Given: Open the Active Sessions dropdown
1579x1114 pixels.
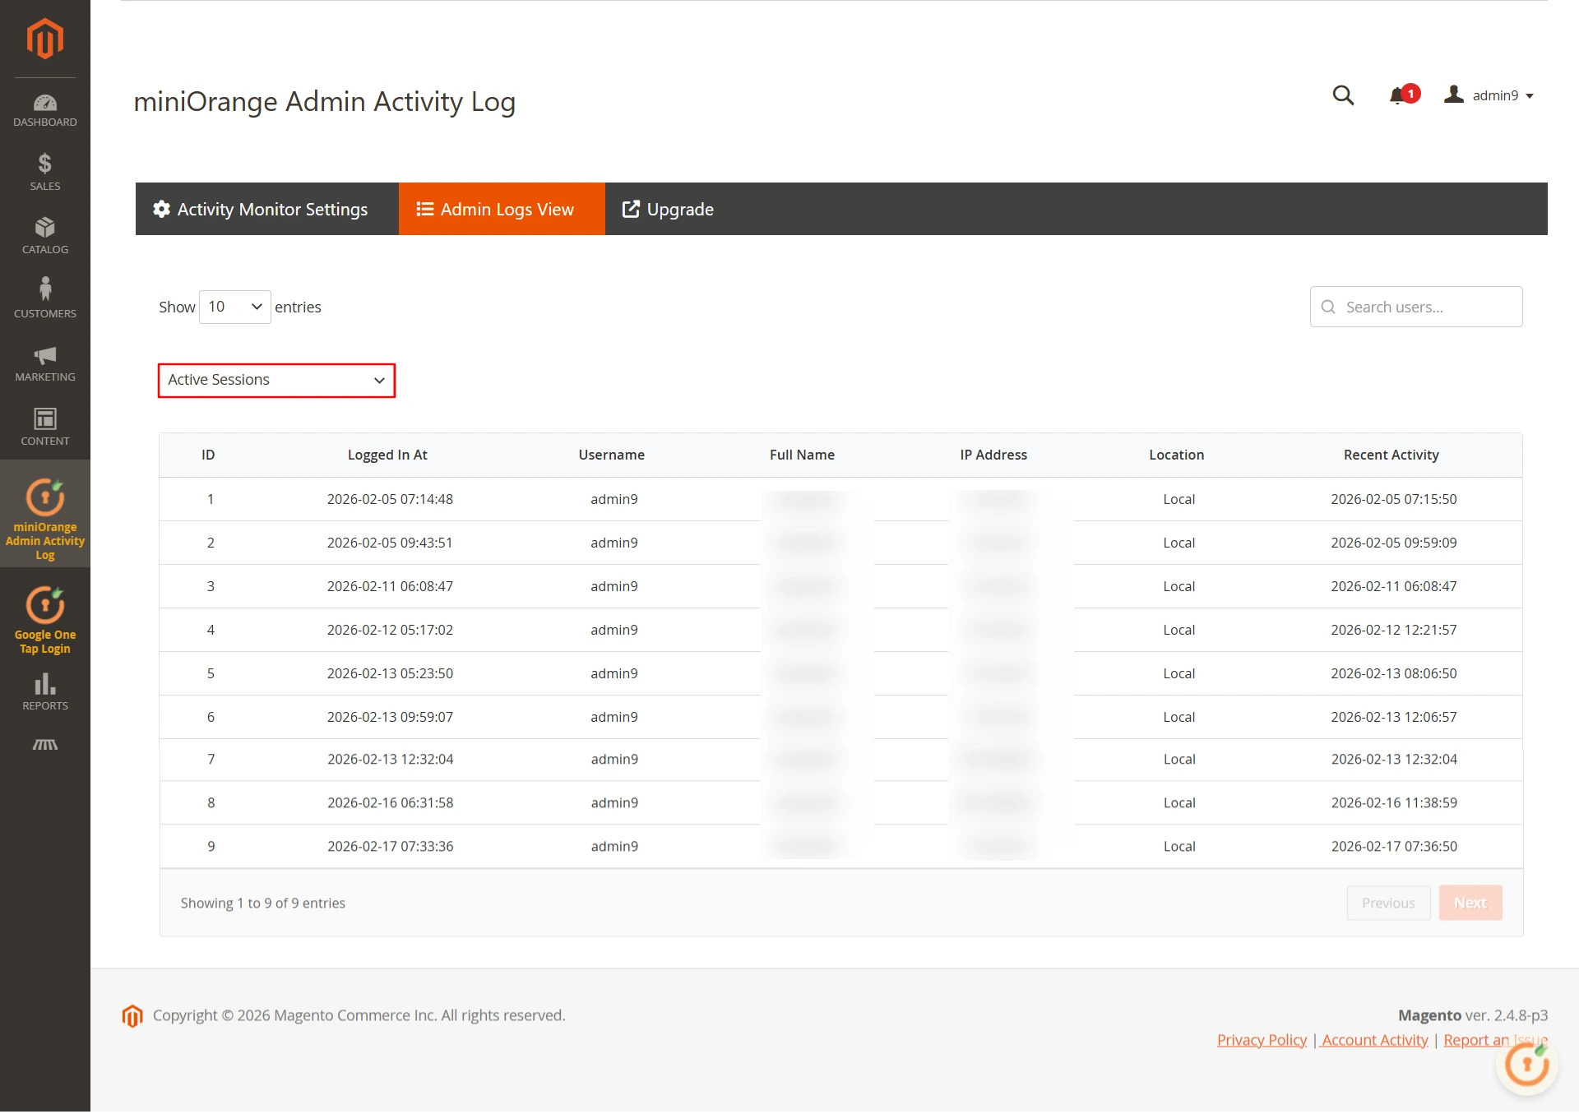Looking at the screenshot, I should point(276,380).
